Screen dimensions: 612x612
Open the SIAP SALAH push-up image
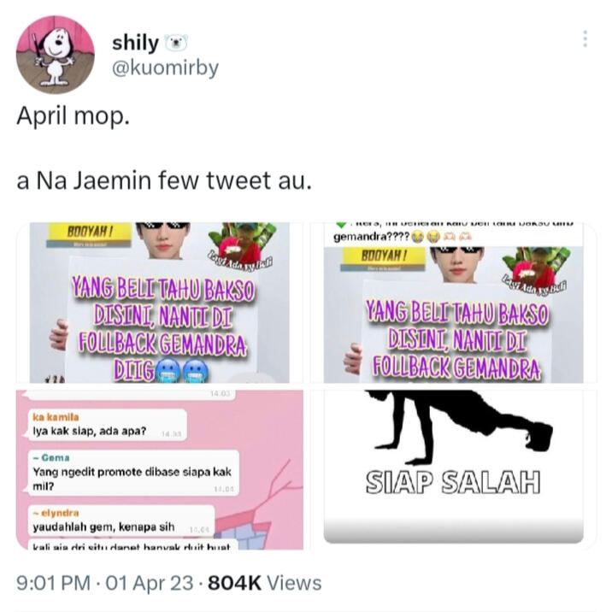click(x=453, y=469)
